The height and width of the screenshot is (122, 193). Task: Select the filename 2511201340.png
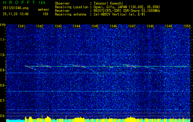pyautogui.click(x=16, y=8)
